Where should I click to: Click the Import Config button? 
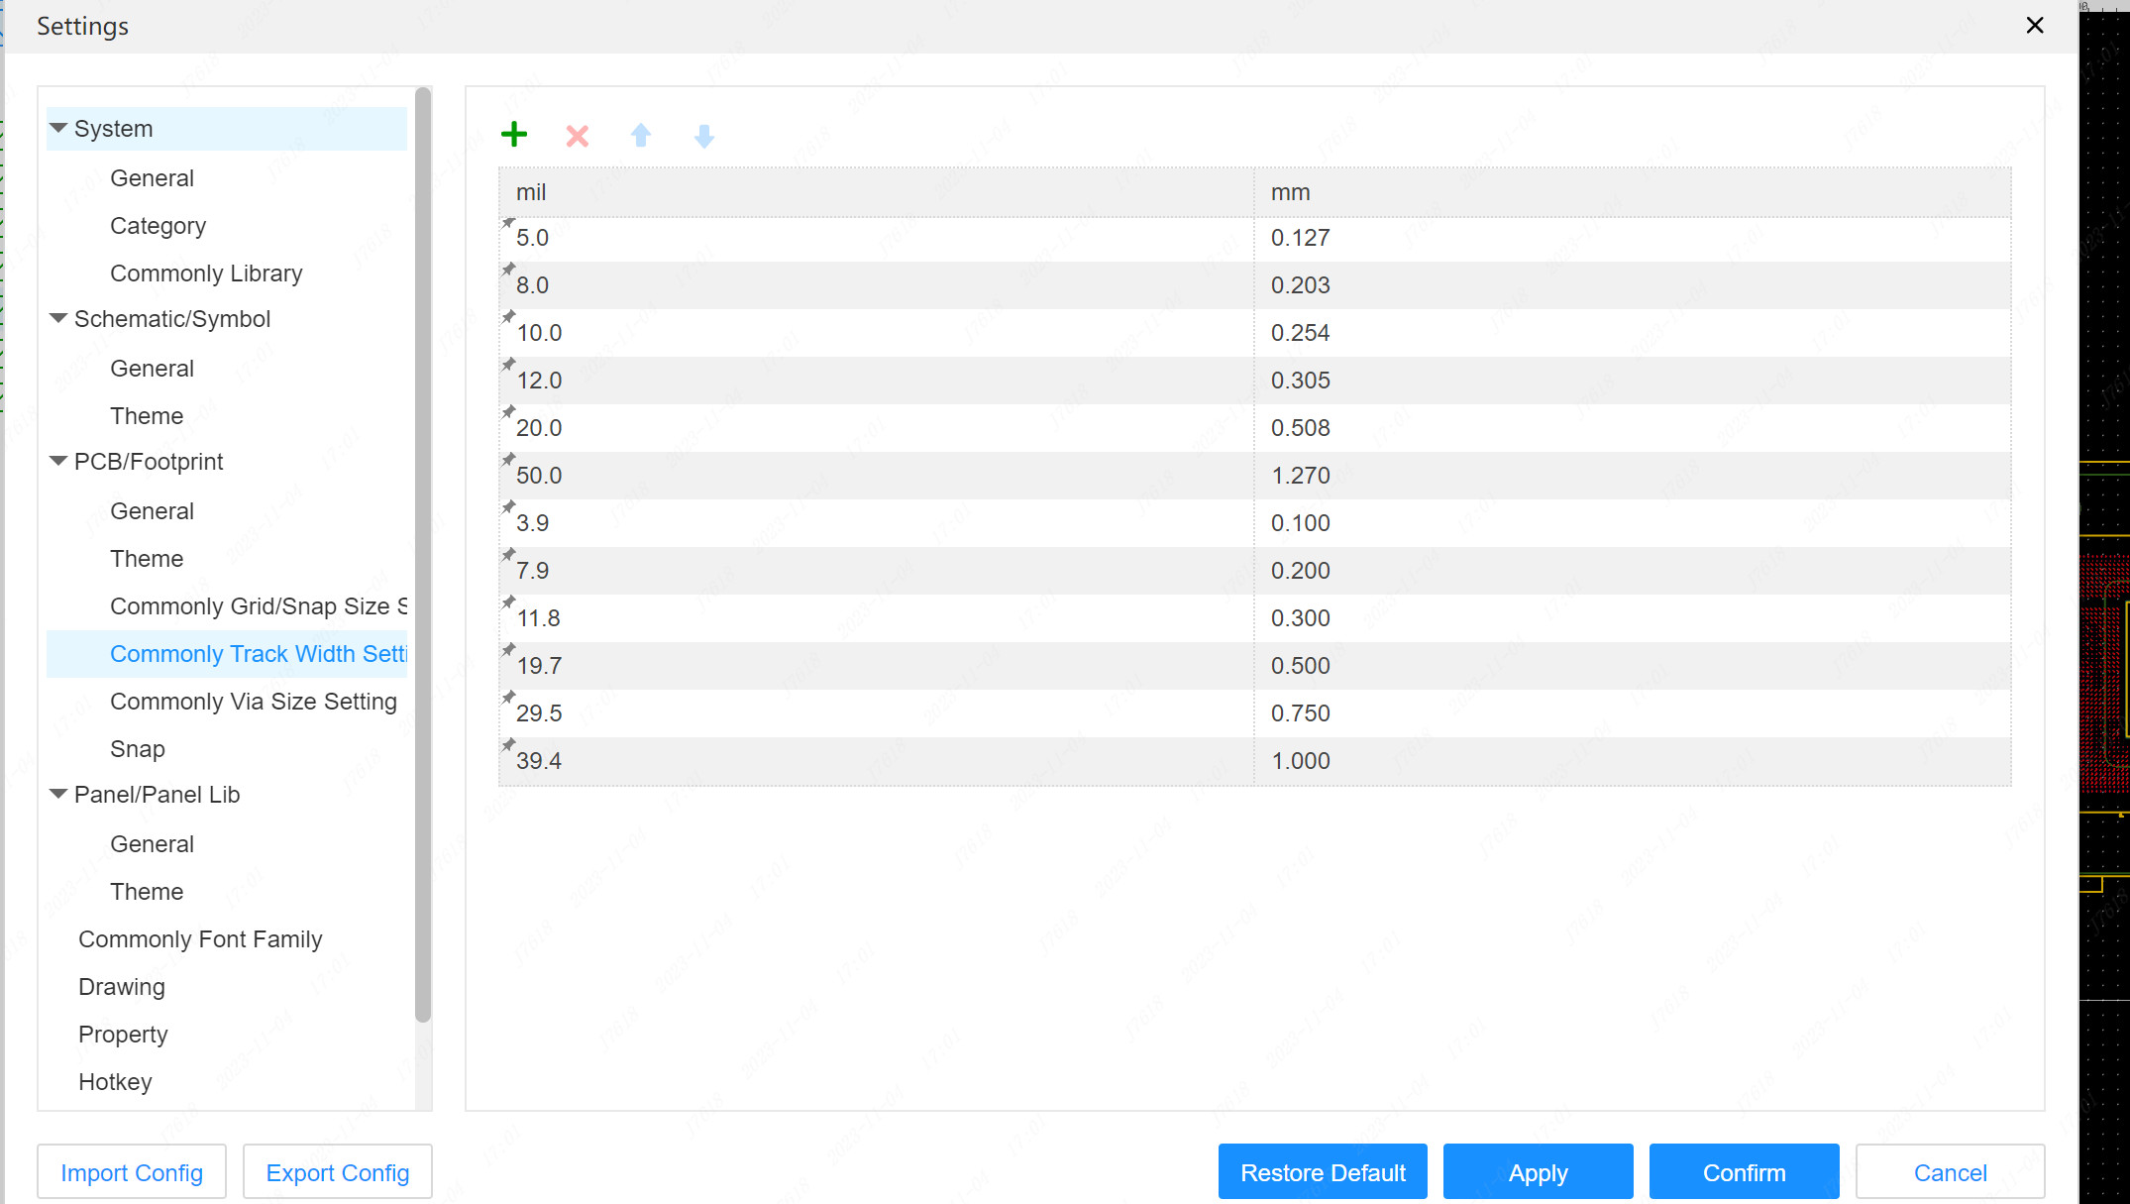coord(132,1172)
